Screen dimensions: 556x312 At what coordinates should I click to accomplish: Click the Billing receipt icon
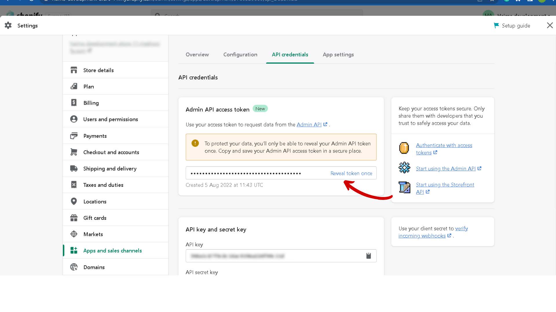[74, 103]
